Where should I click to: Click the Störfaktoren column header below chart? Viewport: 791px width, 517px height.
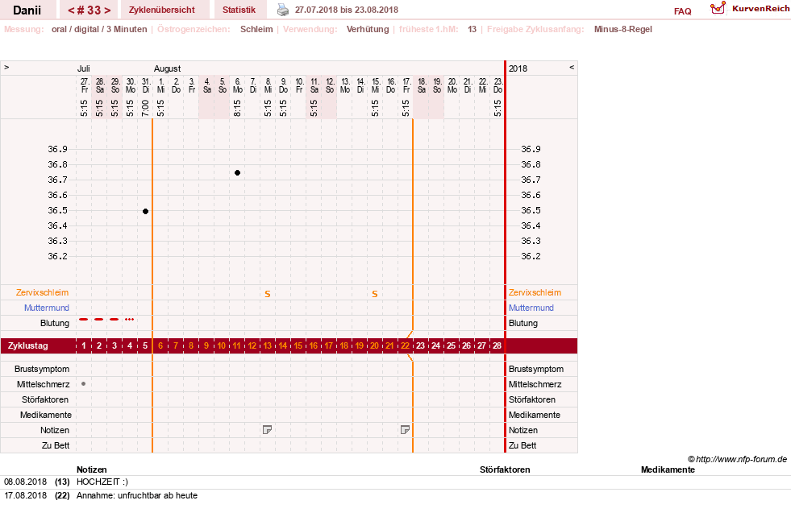click(505, 469)
